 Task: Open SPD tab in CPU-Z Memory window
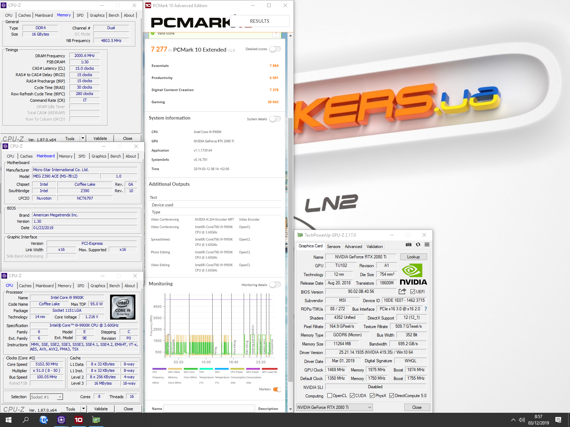click(x=80, y=15)
